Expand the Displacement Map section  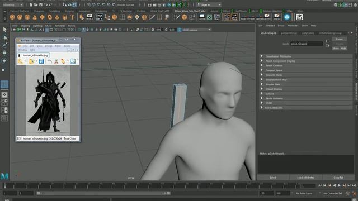click(306, 79)
